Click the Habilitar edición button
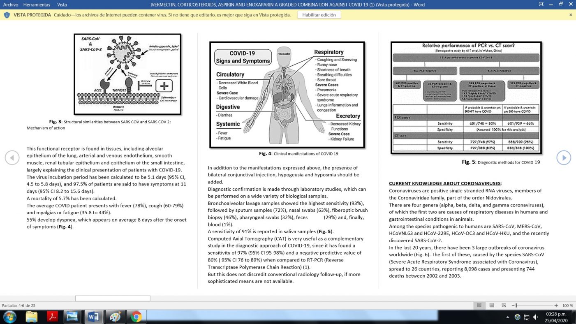576x324 pixels. pyautogui.click(x=319, y=15)
